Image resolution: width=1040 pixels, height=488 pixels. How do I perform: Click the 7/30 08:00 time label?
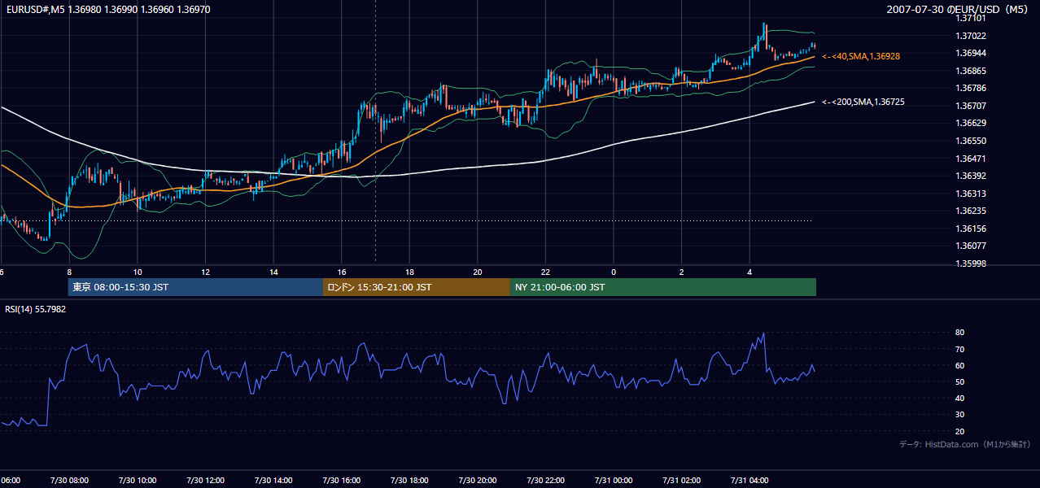tap(69, 480)
